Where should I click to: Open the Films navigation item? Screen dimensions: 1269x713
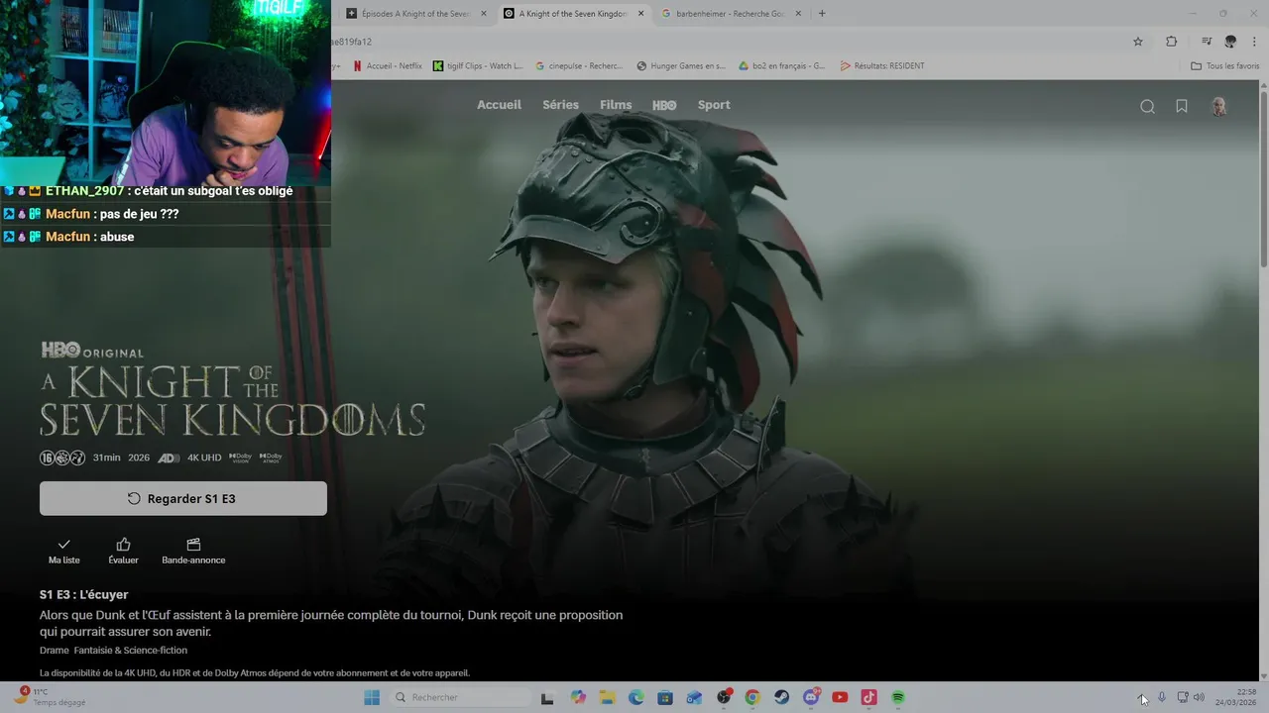click(x=616, y=105)
